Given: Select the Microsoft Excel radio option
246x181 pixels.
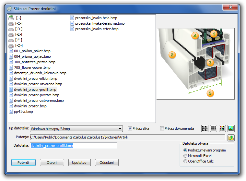Looking at the screenshot, I should point(185,156).
